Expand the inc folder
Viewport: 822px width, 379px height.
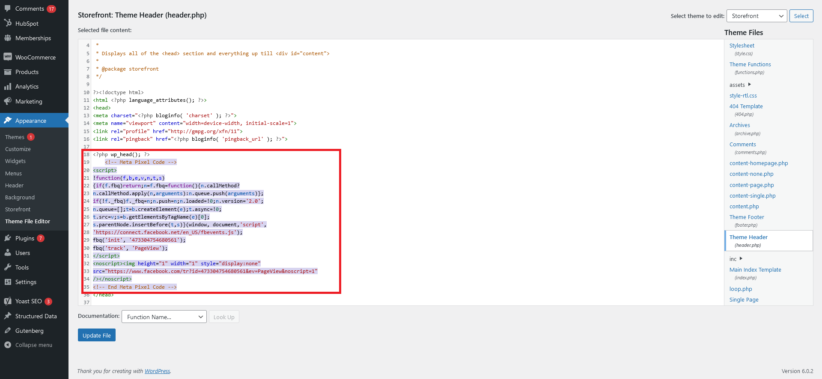(741, 259)
